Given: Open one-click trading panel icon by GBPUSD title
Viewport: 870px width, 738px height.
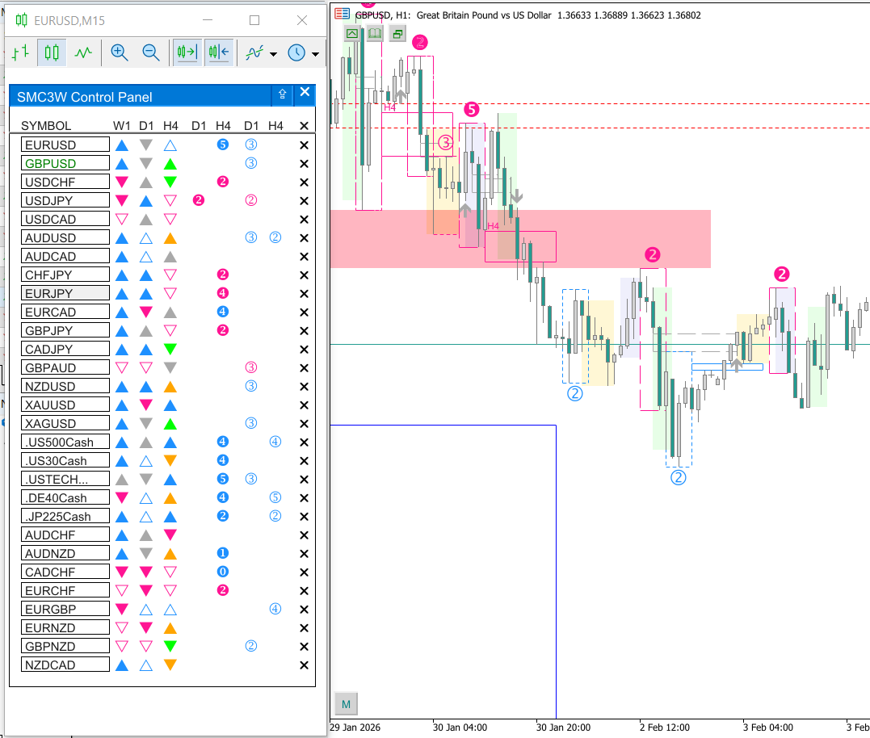Looking at the screenshot, I should click(x=343, y=14).
